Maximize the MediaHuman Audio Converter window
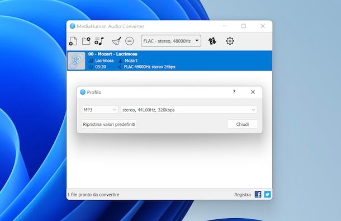Screen dimensions: 341x221 244,26
